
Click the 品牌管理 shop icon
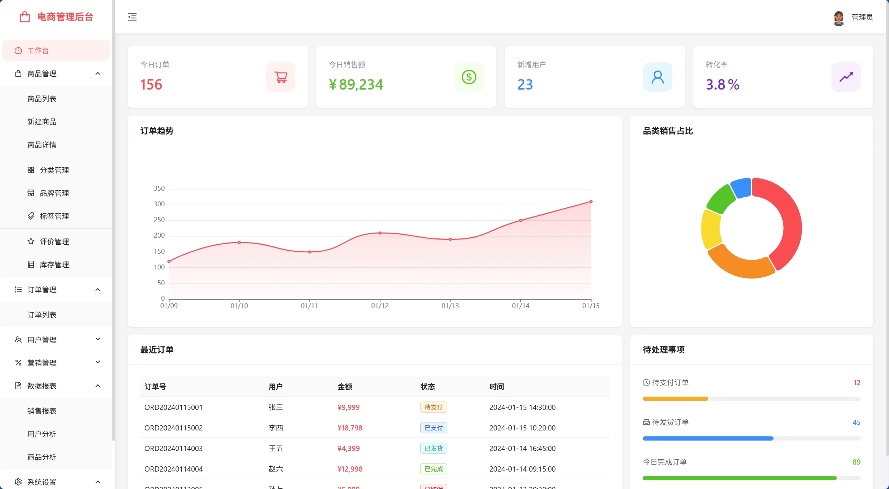pyautogui.click(x=31, y=193)
